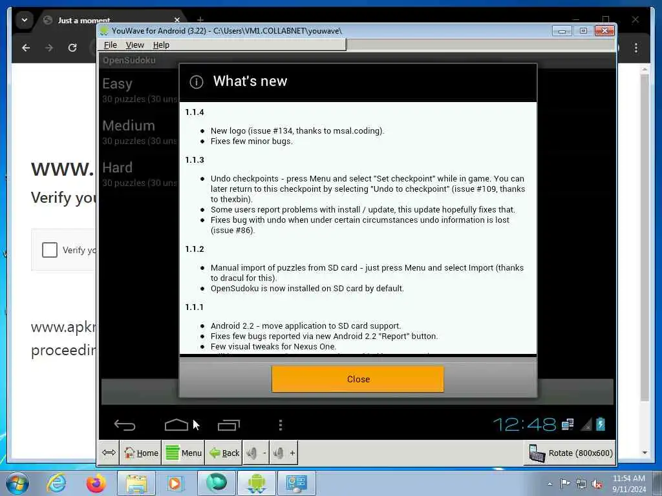Expand the browser tab search dropdown
662x496 pixels.
(x=25, y=20)
